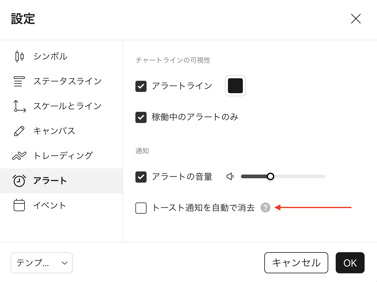Click the Canvas pencil icon
The image size is (377, 282).
(x=19, y=131)
